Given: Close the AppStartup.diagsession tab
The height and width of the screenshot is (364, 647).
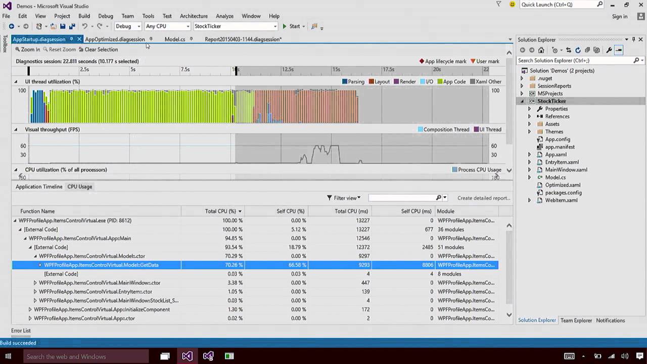Looking at the screenshot, I should click(x=79, y=39).
